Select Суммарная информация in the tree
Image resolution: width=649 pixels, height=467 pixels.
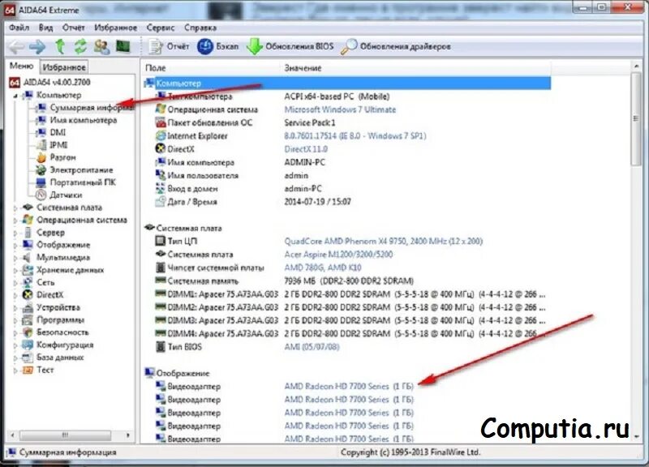pyautogui.click(x=85, y=108)
